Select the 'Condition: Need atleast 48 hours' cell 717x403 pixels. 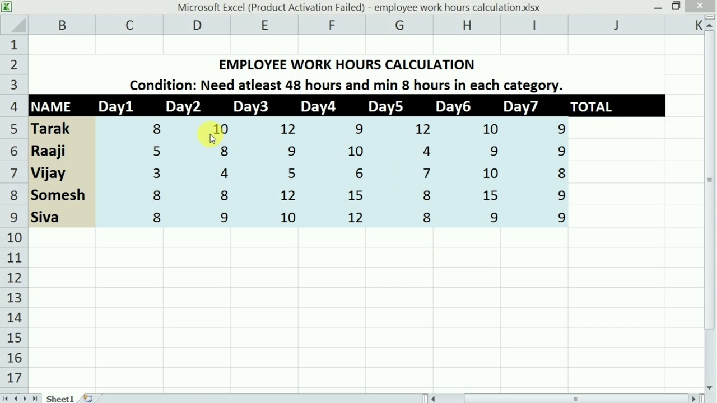pos(346,85)
